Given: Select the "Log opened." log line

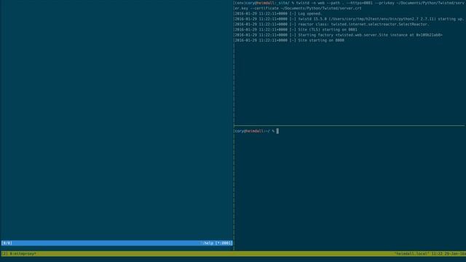Looking at the screenshot, I should (277, 14).
